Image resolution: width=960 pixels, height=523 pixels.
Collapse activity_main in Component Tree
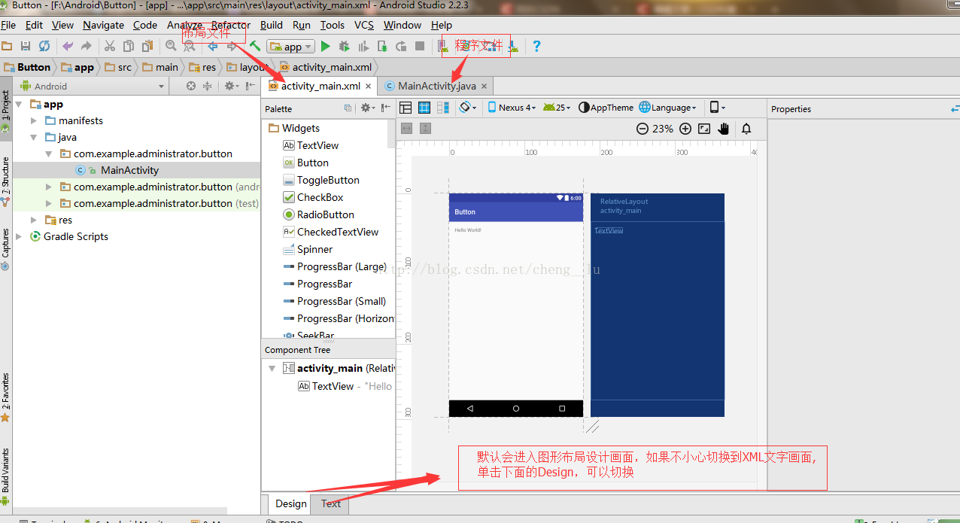272,369
